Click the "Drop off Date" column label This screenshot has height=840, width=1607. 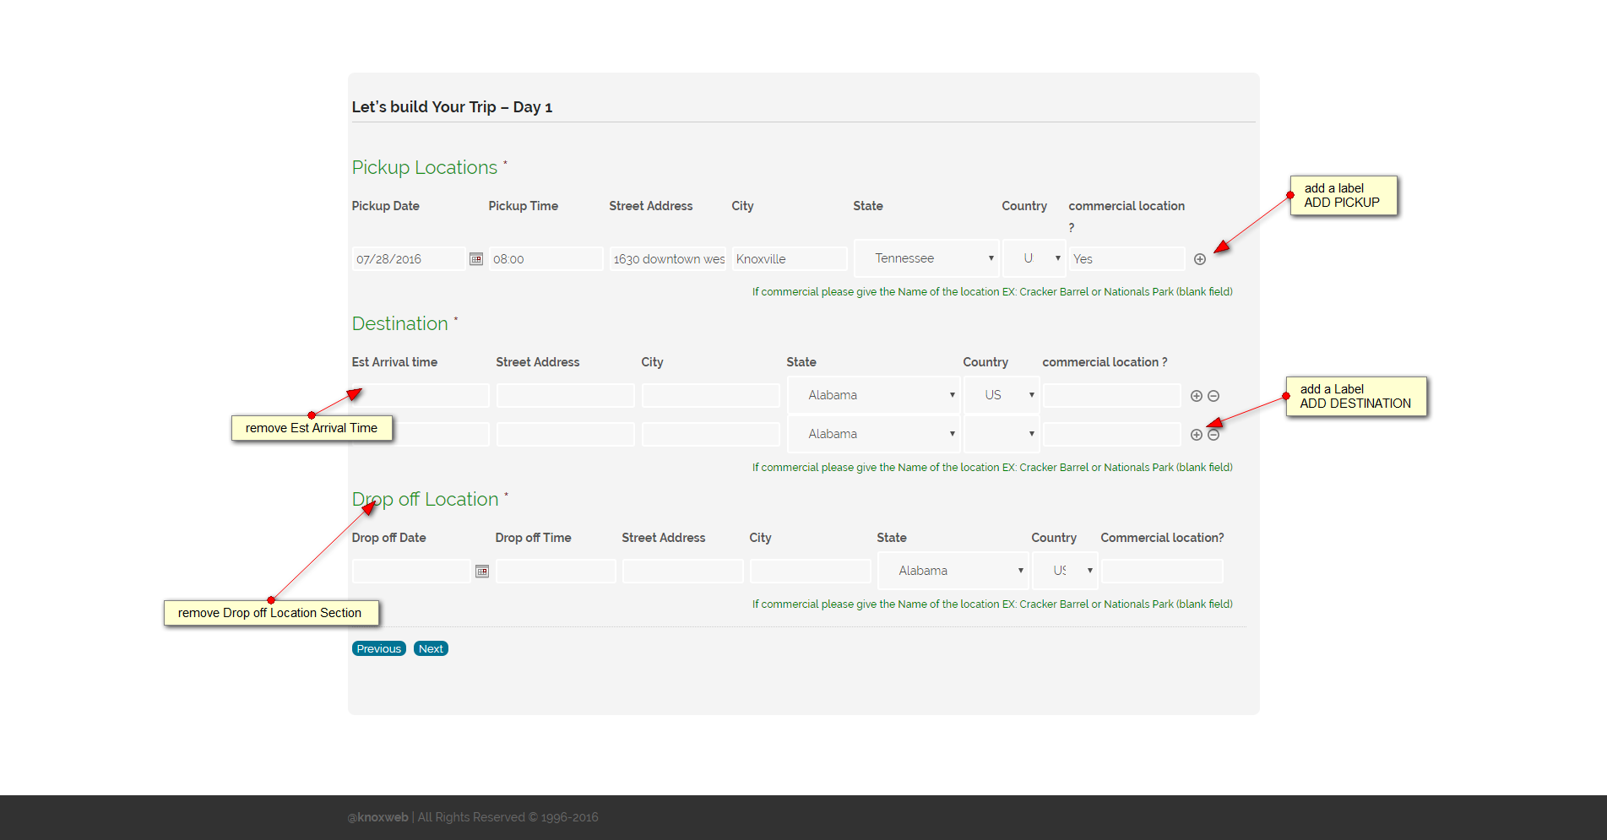389,538
